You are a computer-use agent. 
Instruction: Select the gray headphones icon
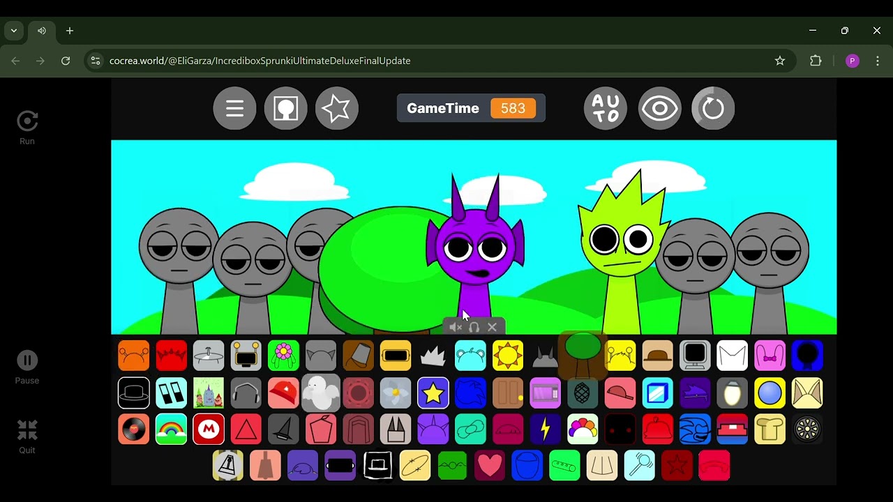point(246,393)
